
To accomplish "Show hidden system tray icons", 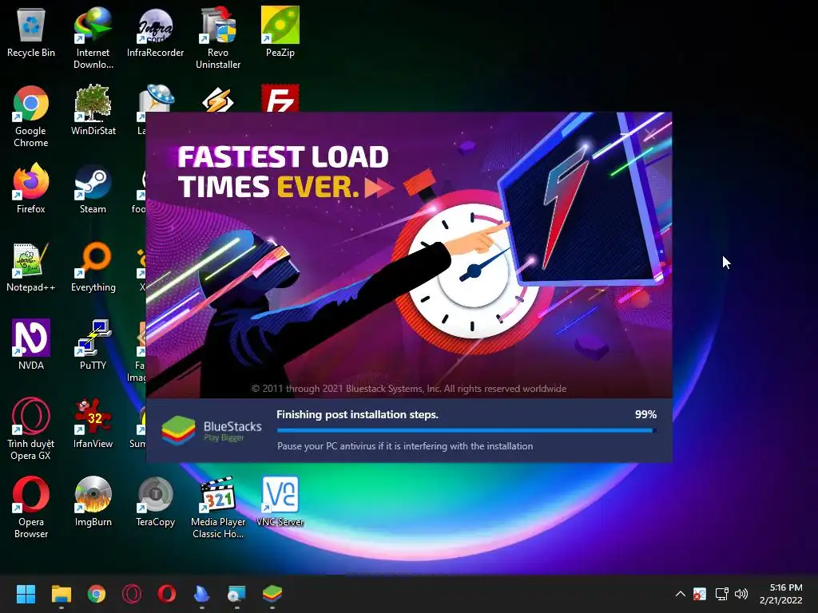I will coord(681,594).
